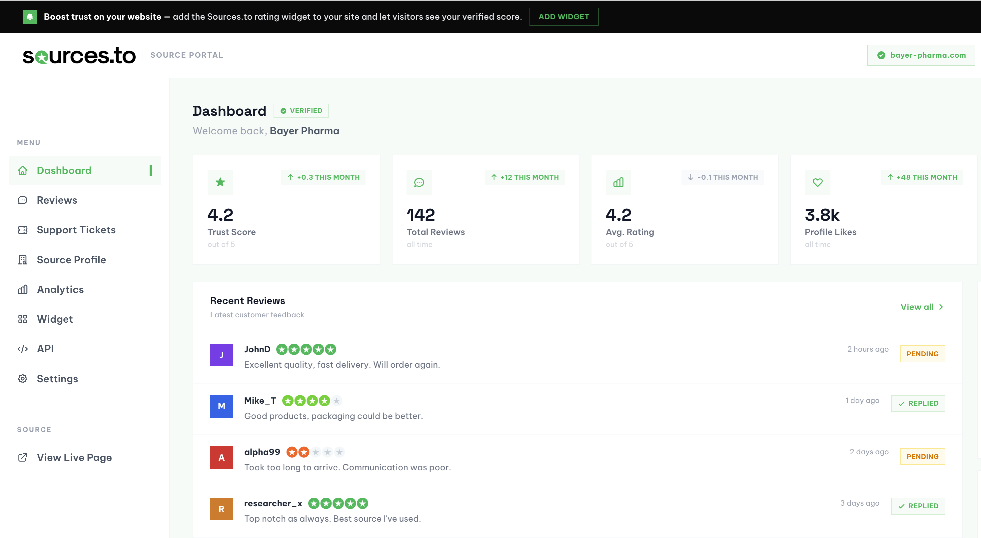Click REPLIED status on researcher_x's review
The height and width of the screenshot is (538, 981).
point(918,506)
